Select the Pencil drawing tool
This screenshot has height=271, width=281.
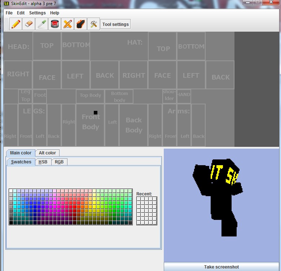point(16,24)
